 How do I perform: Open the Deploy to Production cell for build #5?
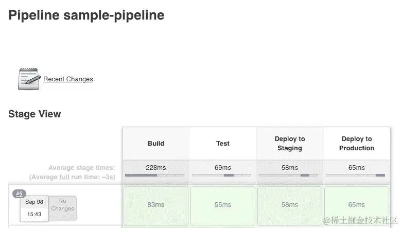[357, 205]
